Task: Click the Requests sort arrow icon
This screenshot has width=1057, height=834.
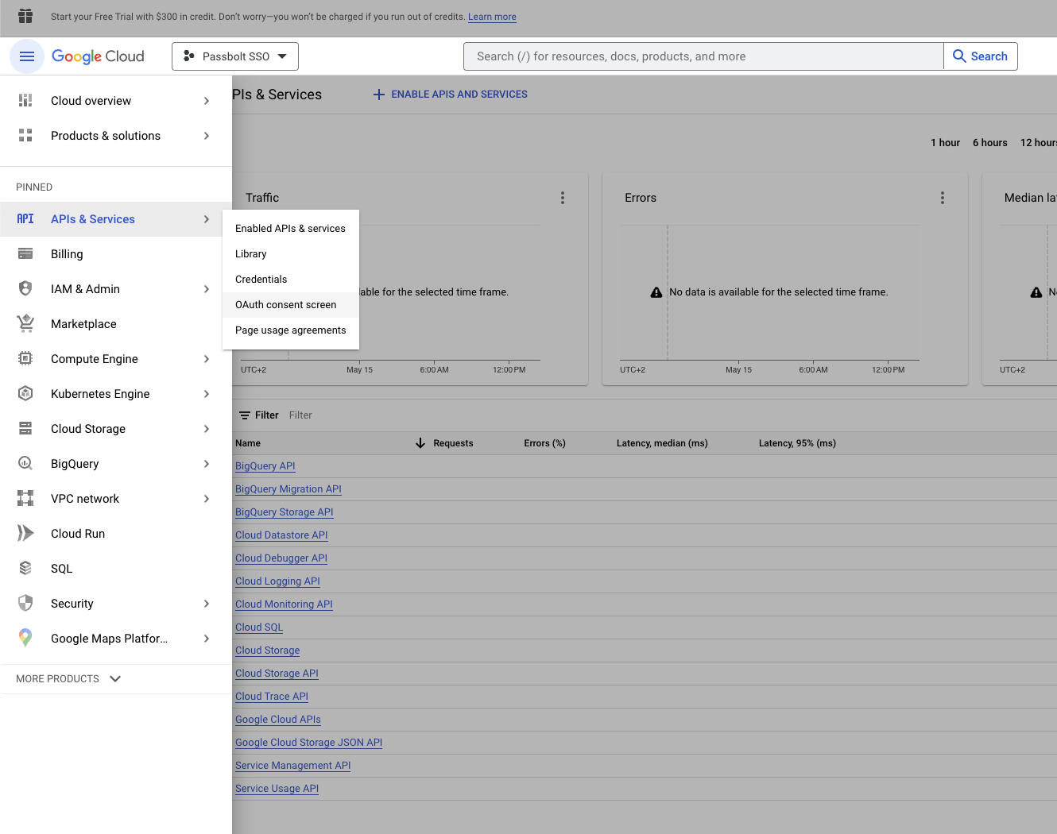Action: tap(420, 443)
